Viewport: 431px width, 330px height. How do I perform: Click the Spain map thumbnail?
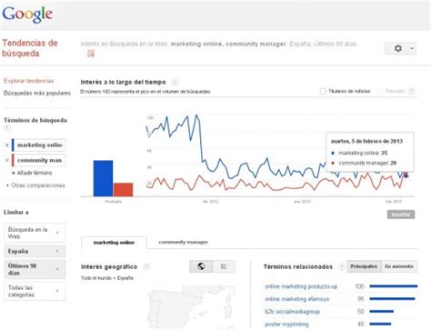(191, 307)
